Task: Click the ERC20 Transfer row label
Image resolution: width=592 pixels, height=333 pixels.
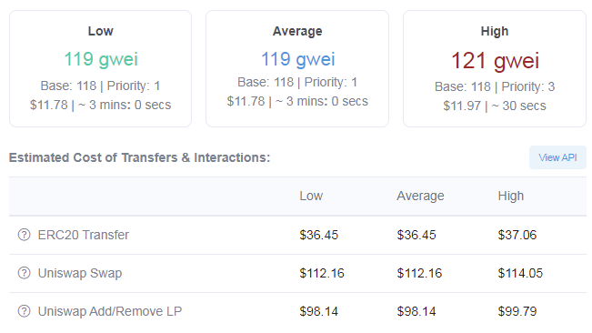Action: pos(84,235)
